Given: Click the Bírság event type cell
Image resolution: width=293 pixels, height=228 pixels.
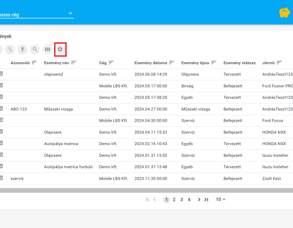Looking at the screenshot, I should pyautogui.click(x=187, y=86).
